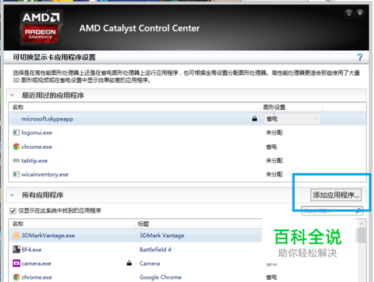Click the title column header in all applications
Viewport: 374px width, 282px height.
point(198,224)
